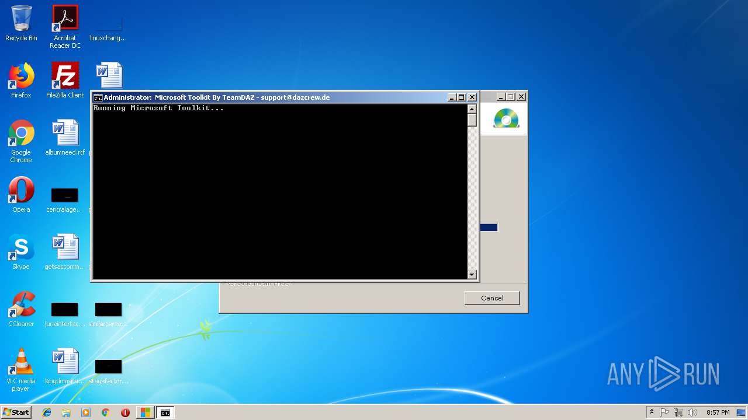Click console scrollbar down arrow
This screenshot has height=420, width=748.
472,275
